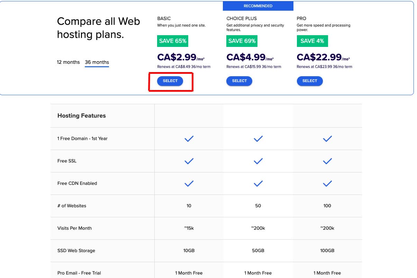417x278 pixels.
Task: Click the SAVE 4% badge
Action: coord(312,41)
